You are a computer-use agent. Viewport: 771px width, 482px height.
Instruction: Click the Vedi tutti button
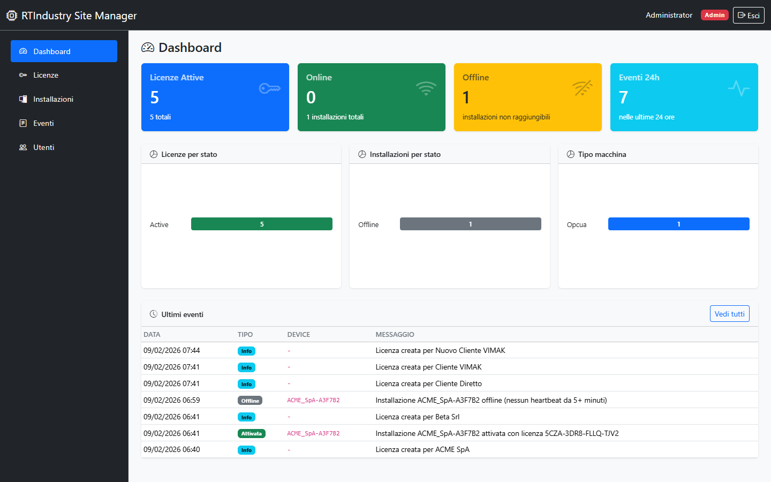click(x=729, y=314)
